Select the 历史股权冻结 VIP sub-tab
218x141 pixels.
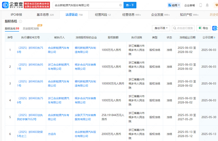31,29
